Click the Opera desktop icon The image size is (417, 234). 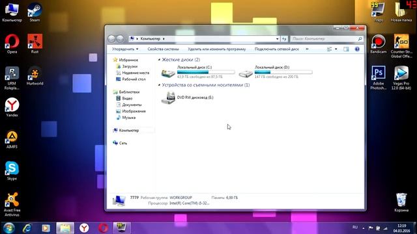(12, 44)
